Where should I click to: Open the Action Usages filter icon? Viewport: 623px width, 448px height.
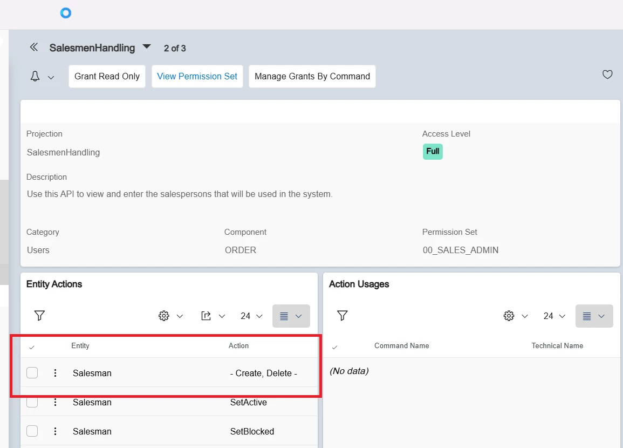click(x=342, y=316)
